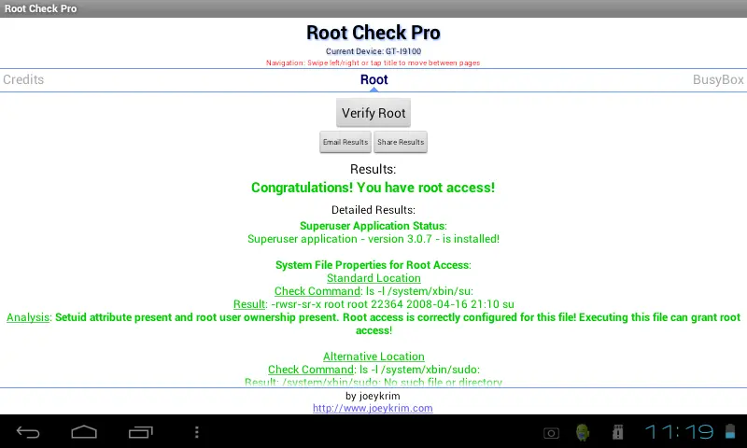The height and width of the screenshot is (448, 747).
Task: Tap the Root Check Pro title bar label
Action: (40, 8)
